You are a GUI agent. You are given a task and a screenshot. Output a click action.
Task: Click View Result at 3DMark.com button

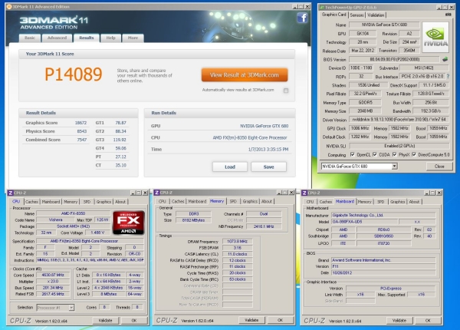point(245,75)
